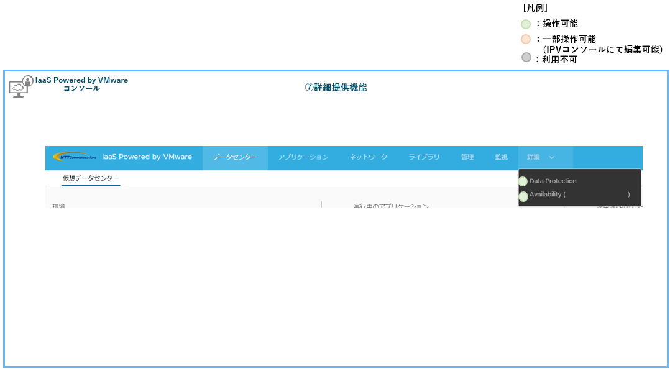Viewport: 670px width, 371px height.
Task: Open the 監視 tab
Action: click(501, 157)
